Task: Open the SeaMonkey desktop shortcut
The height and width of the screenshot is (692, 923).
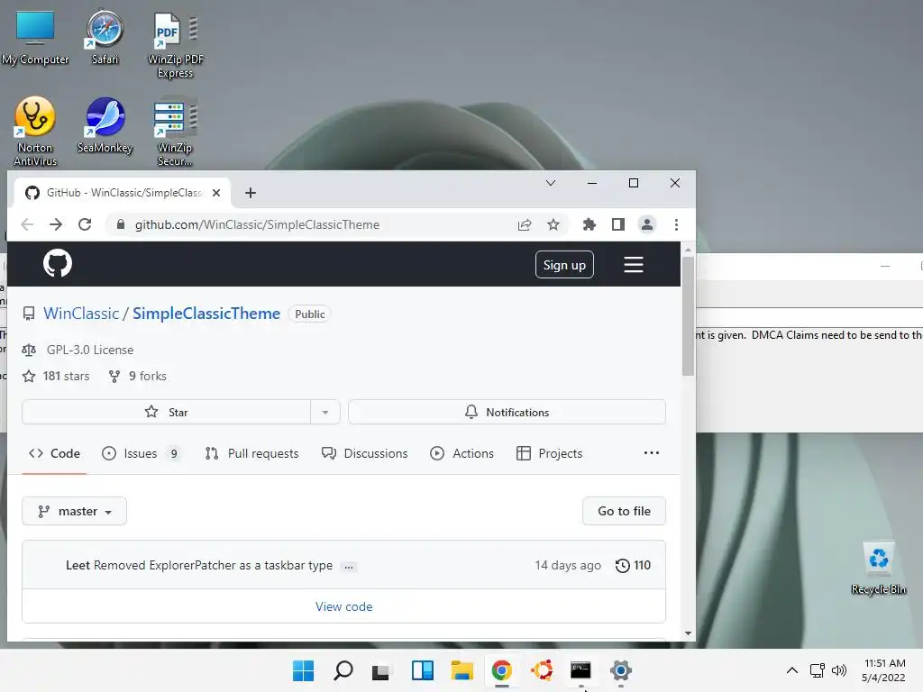Action: coord(105,124)
